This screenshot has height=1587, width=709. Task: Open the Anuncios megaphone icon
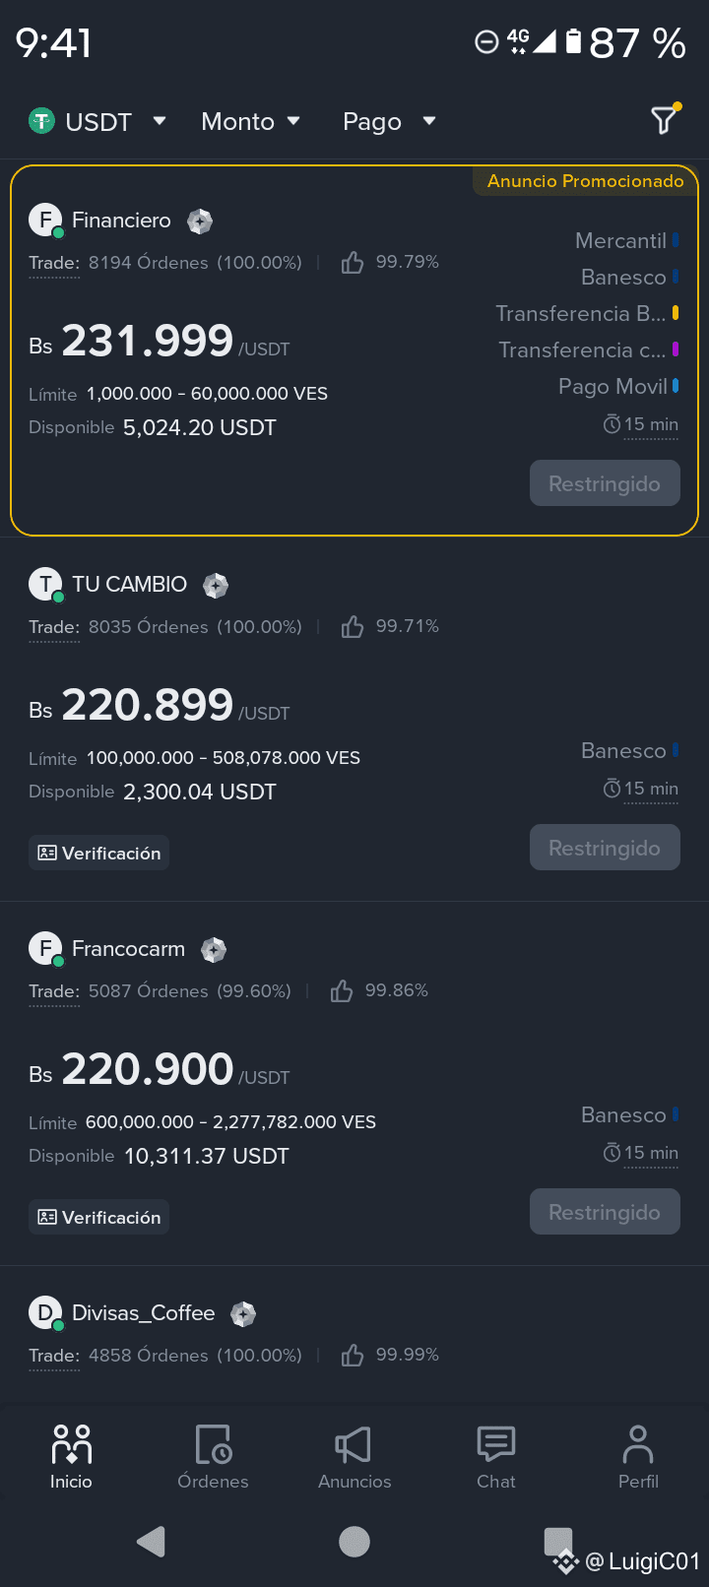pos(354,1445)
